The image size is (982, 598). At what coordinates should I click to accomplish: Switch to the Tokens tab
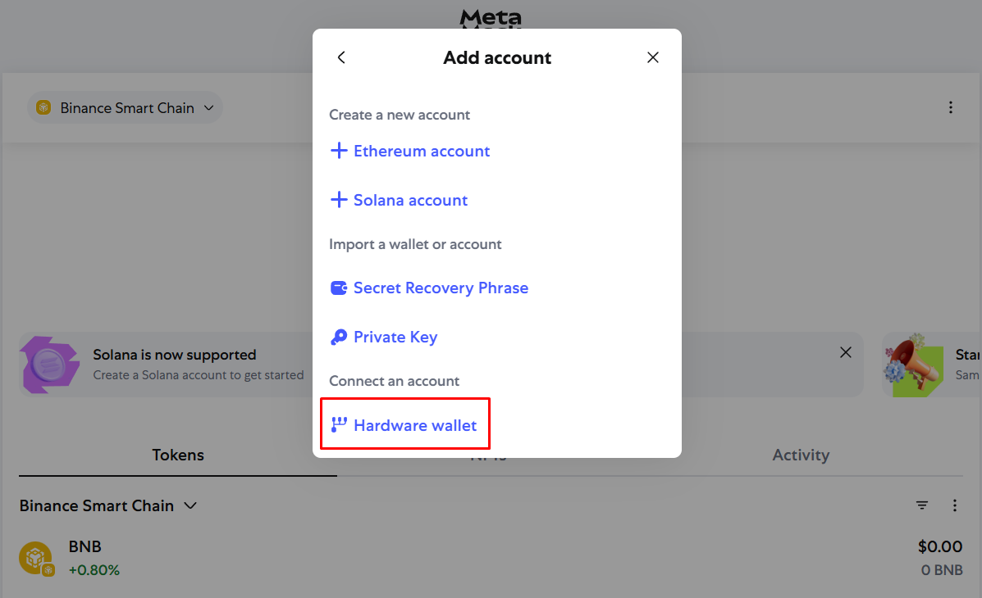tap(178, 455)
